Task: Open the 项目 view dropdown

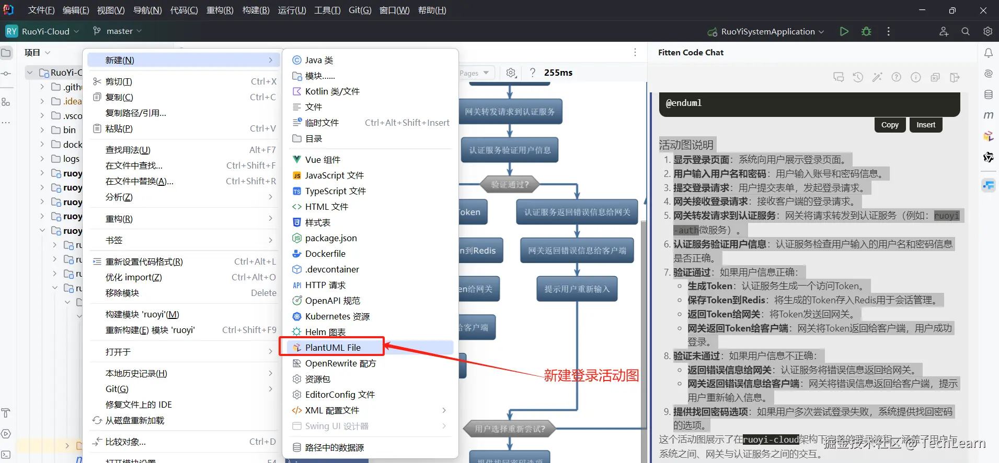Action: (x=37, y=53)
